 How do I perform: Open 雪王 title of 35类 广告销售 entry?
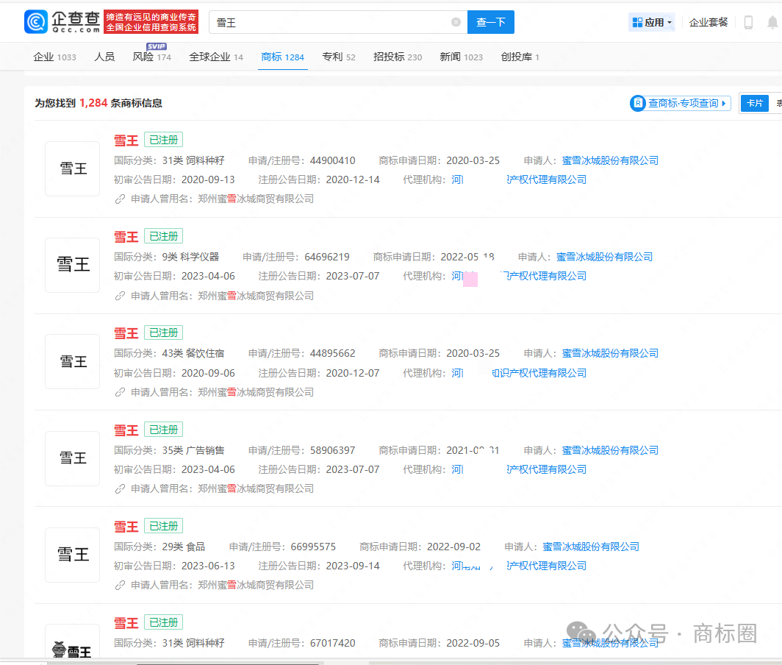[126, 430]
